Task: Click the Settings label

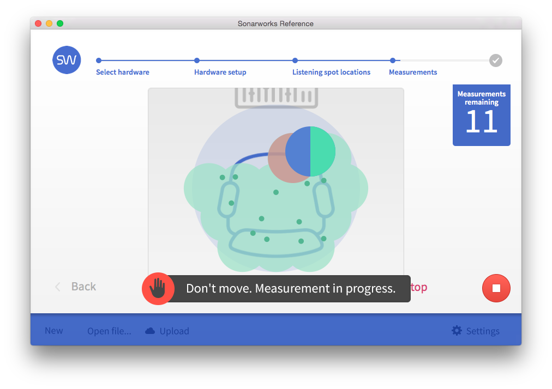Action: 483,331
